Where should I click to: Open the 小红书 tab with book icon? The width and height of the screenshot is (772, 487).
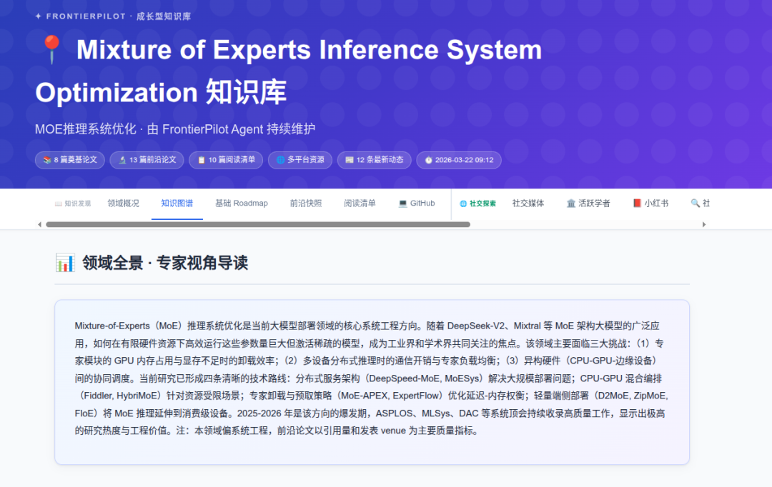click(x=650, y=204)
